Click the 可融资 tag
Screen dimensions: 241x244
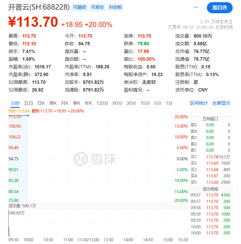[x=79, y=7]
